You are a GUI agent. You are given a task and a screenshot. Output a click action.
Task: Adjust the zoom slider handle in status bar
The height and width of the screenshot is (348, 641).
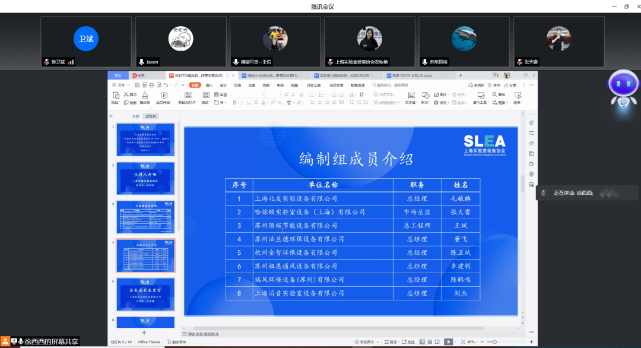coord(494,342)
